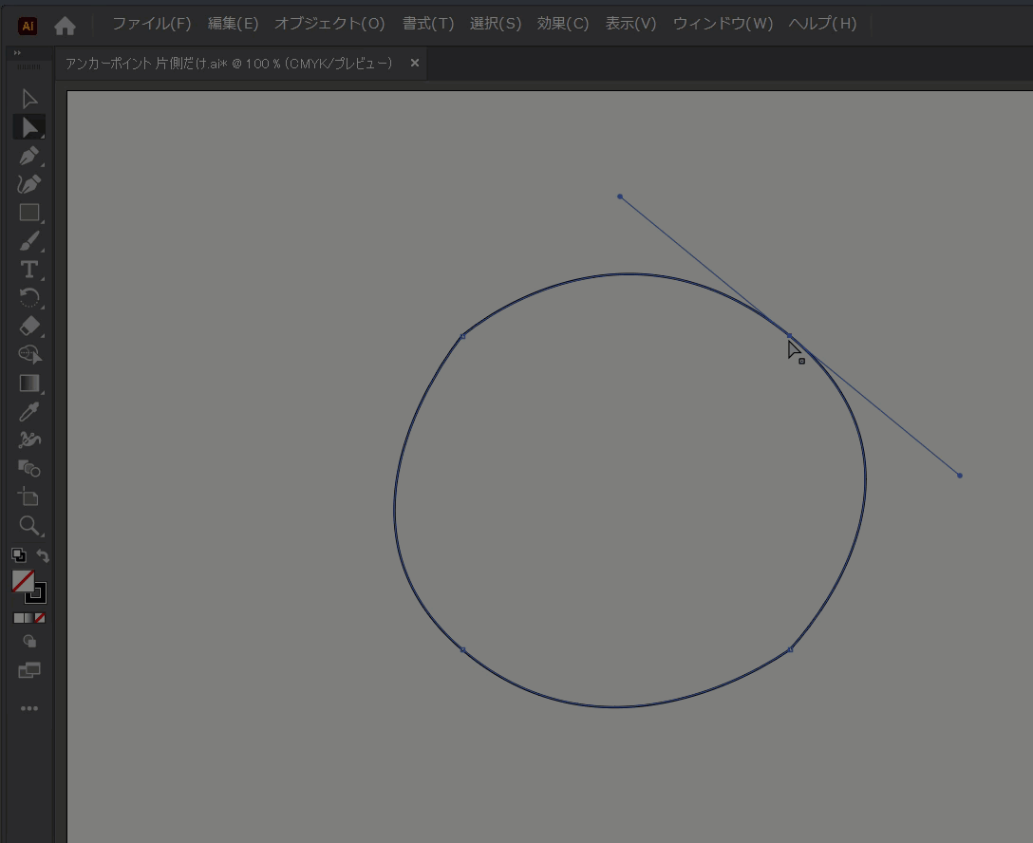Click the upper-right selected anchor point
The height and width of the screenshot is (843, 1033).
(x=789, y=336)
